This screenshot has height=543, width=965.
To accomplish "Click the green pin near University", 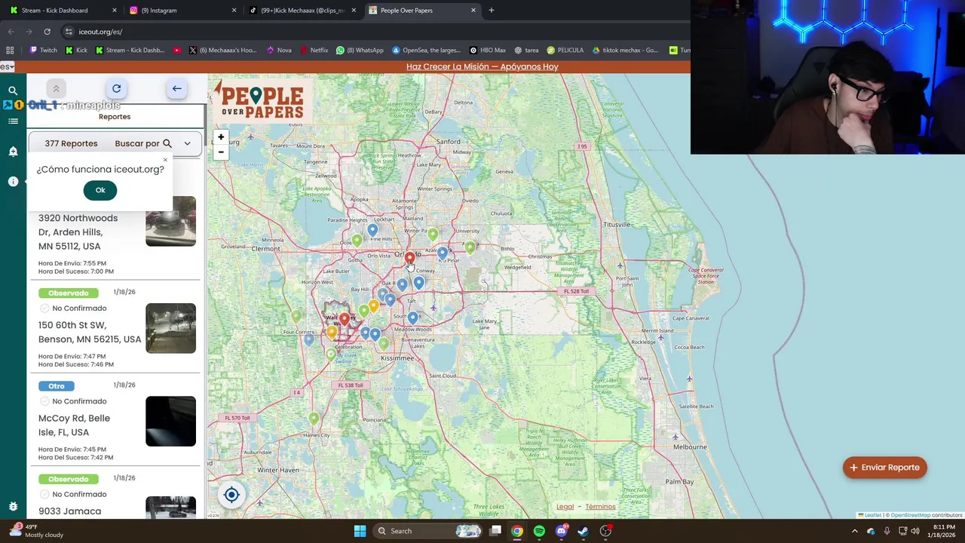I will 470,247.
